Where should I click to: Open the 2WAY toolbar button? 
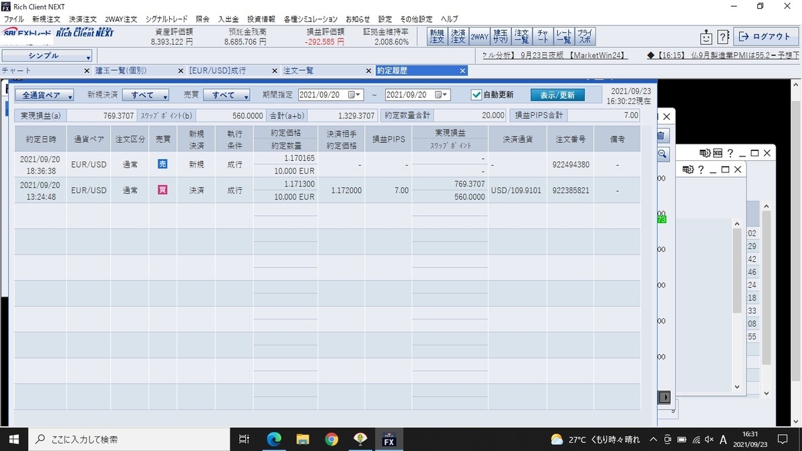[x=479, y=36]
